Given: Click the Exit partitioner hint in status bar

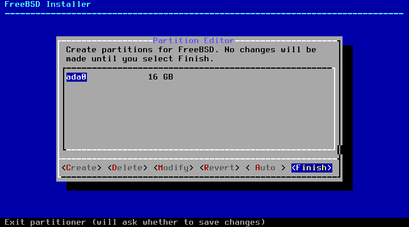Looking at the screenshot, I should pyautogui.click(x=135, y=222).
